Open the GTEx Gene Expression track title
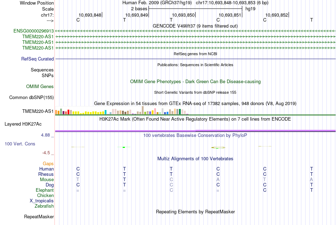Image resolution: width=336 pixels, height=225 pixels. point(195,104)
